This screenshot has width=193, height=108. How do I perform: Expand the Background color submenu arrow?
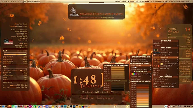click(178, 53)
